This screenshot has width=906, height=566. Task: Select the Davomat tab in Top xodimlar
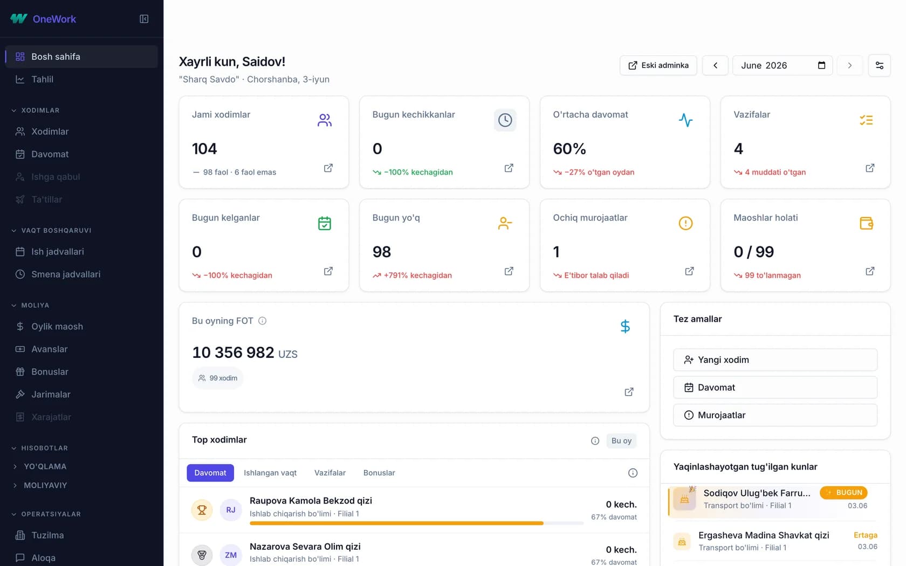210,473
